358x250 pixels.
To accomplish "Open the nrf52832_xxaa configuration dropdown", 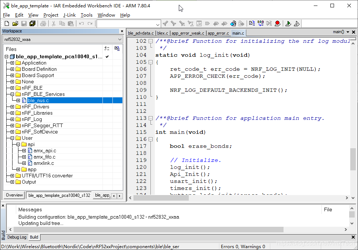I will [119, 39].
